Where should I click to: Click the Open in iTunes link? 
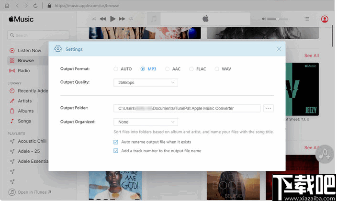pyautogui.click(x=34, y=192)
